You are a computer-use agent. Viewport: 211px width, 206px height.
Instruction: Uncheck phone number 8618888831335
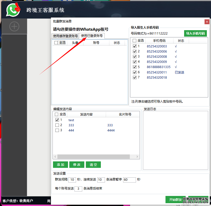[135, 67]
